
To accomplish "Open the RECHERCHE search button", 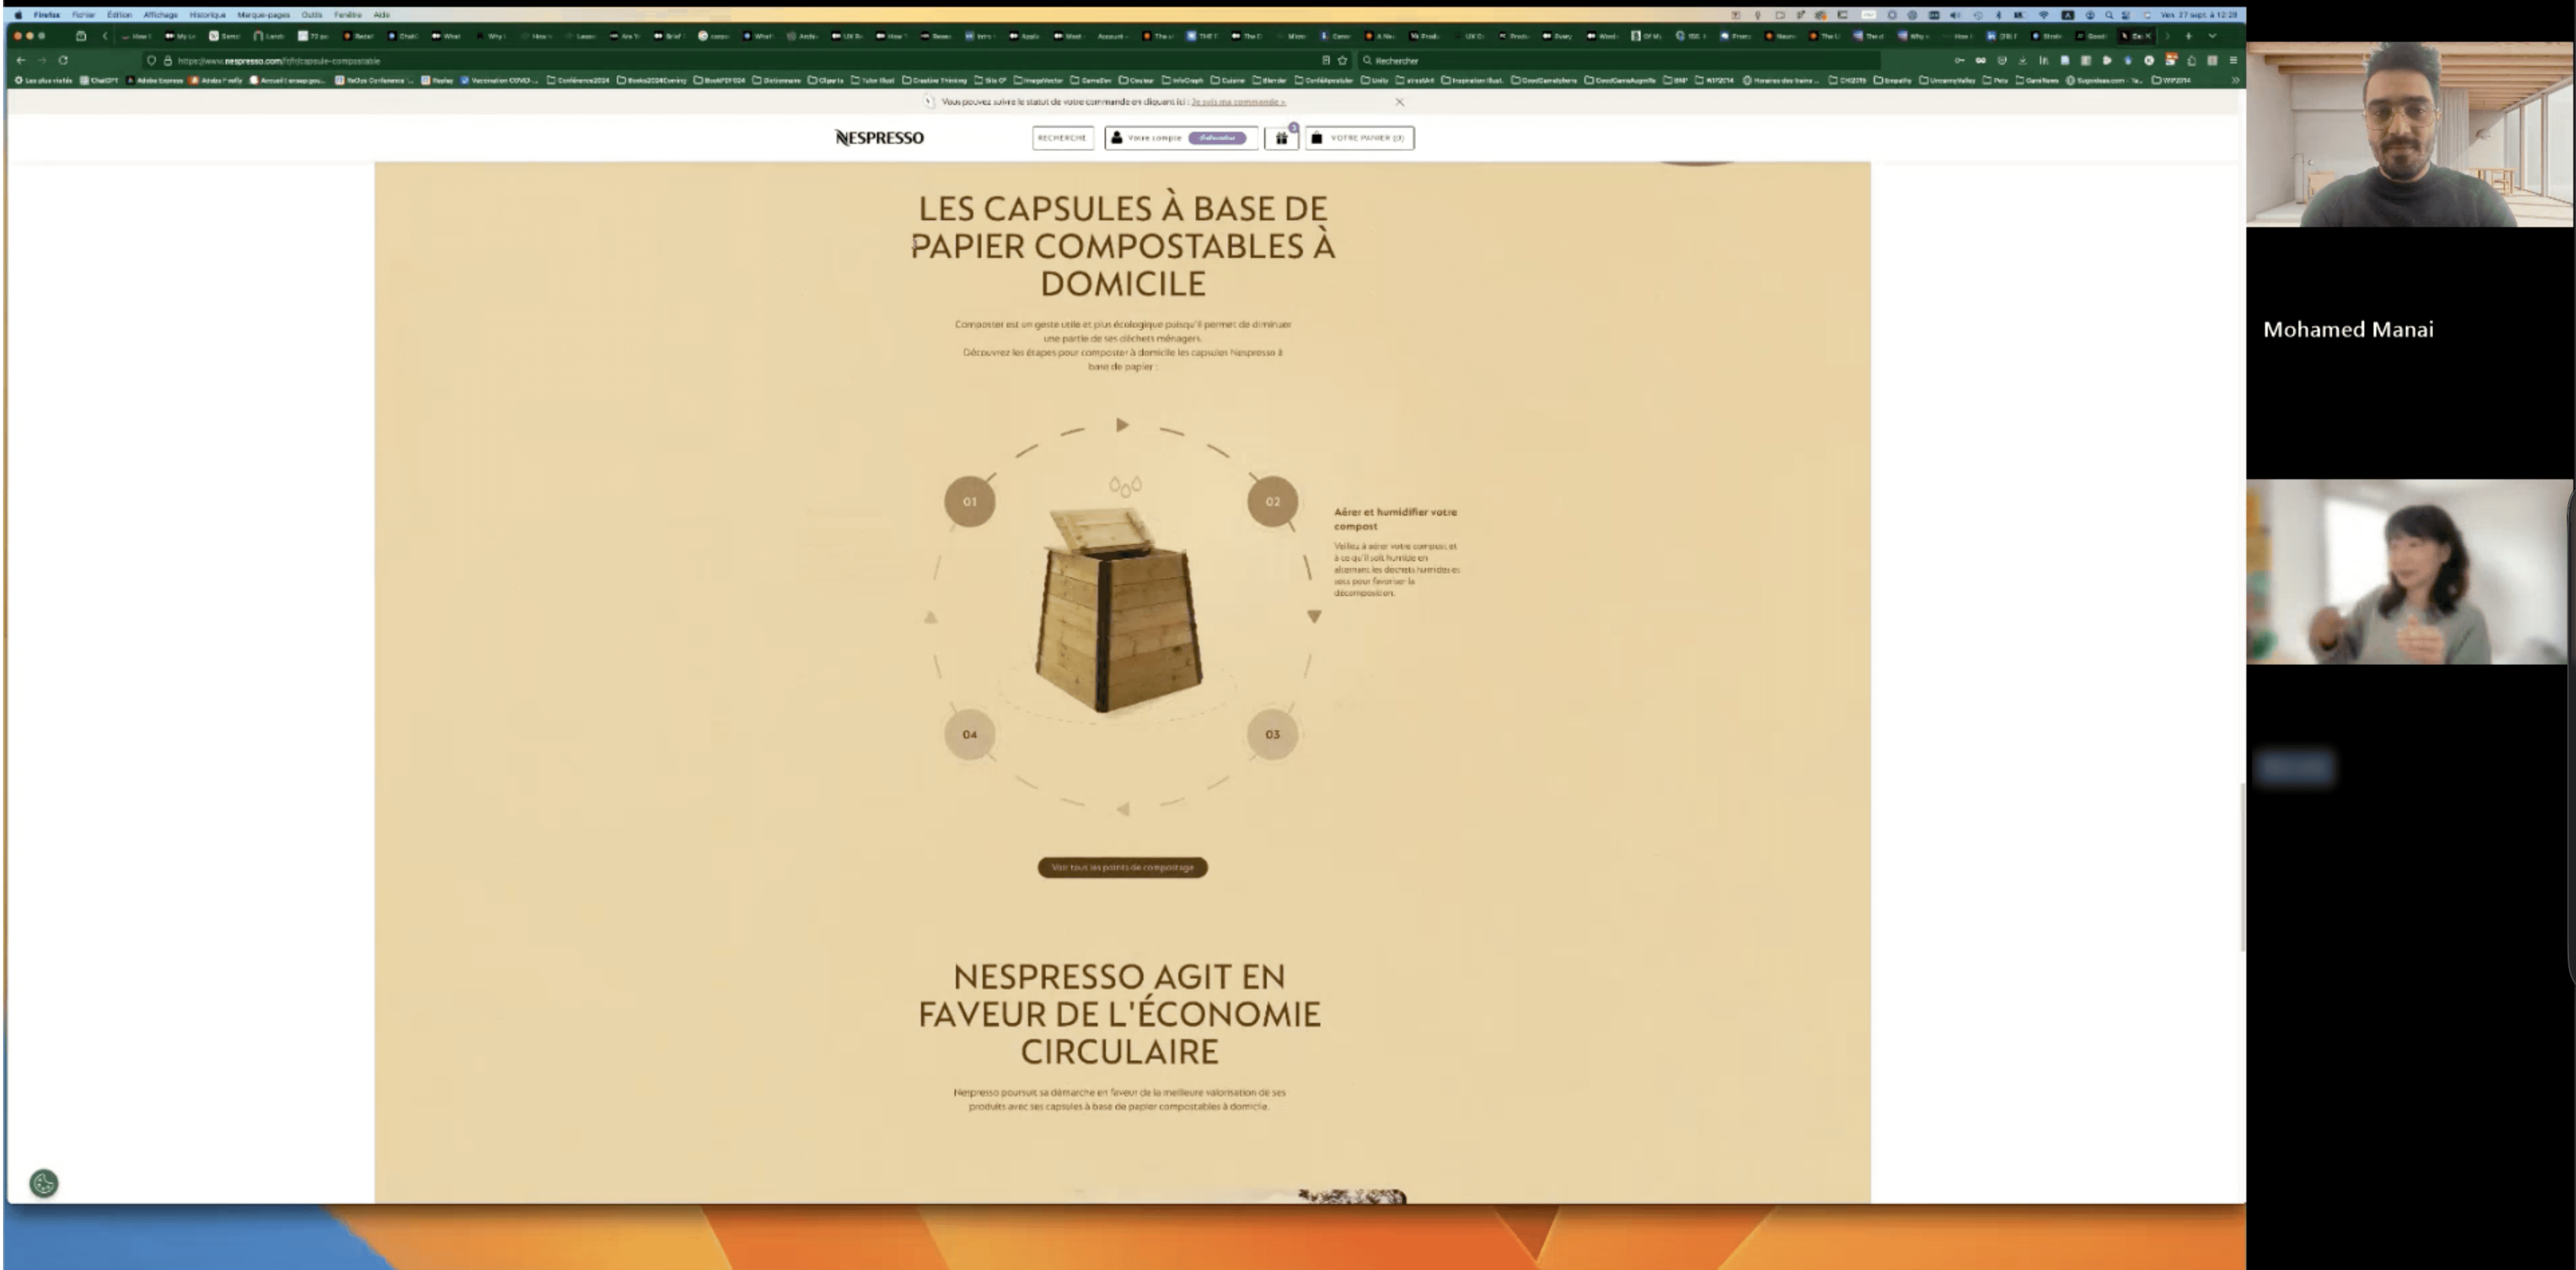I will 1062,138.
